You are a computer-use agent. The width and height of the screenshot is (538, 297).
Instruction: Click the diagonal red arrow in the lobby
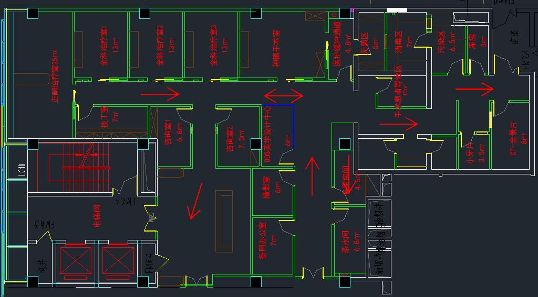tap(195, 201)
